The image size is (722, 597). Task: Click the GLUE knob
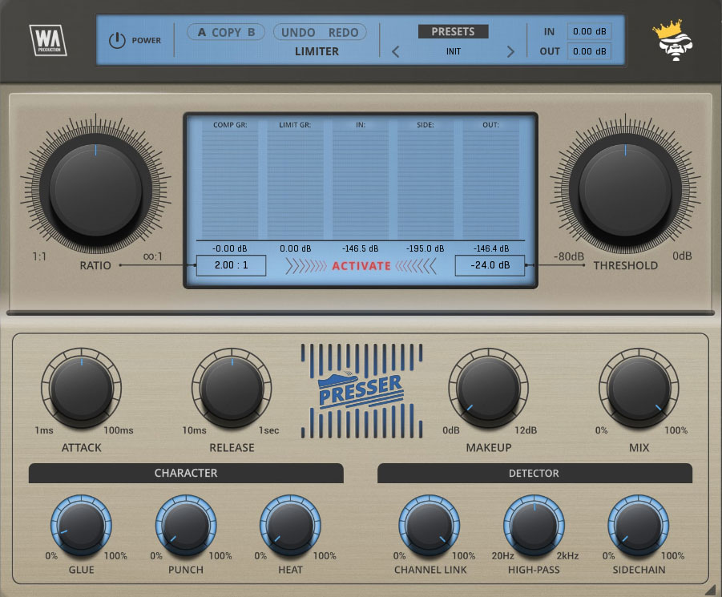[81, 525]
